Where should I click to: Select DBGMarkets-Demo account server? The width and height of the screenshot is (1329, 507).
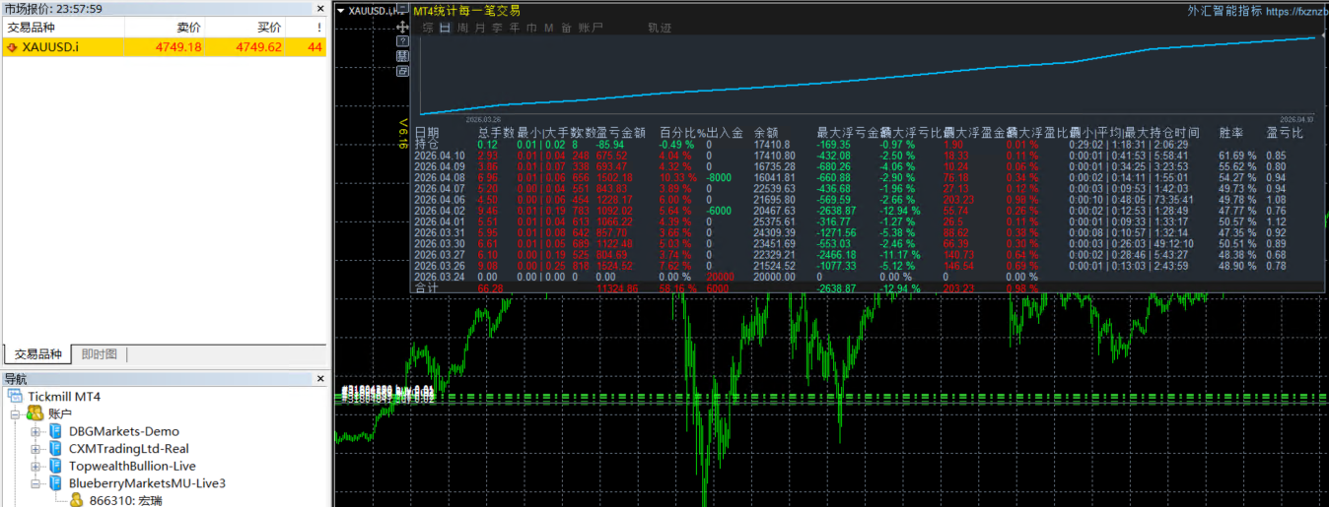(124, 431)
